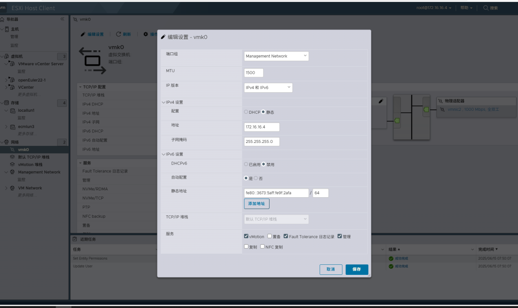Click the 保存 save button

pyautogui.click(x=357, y=269)
